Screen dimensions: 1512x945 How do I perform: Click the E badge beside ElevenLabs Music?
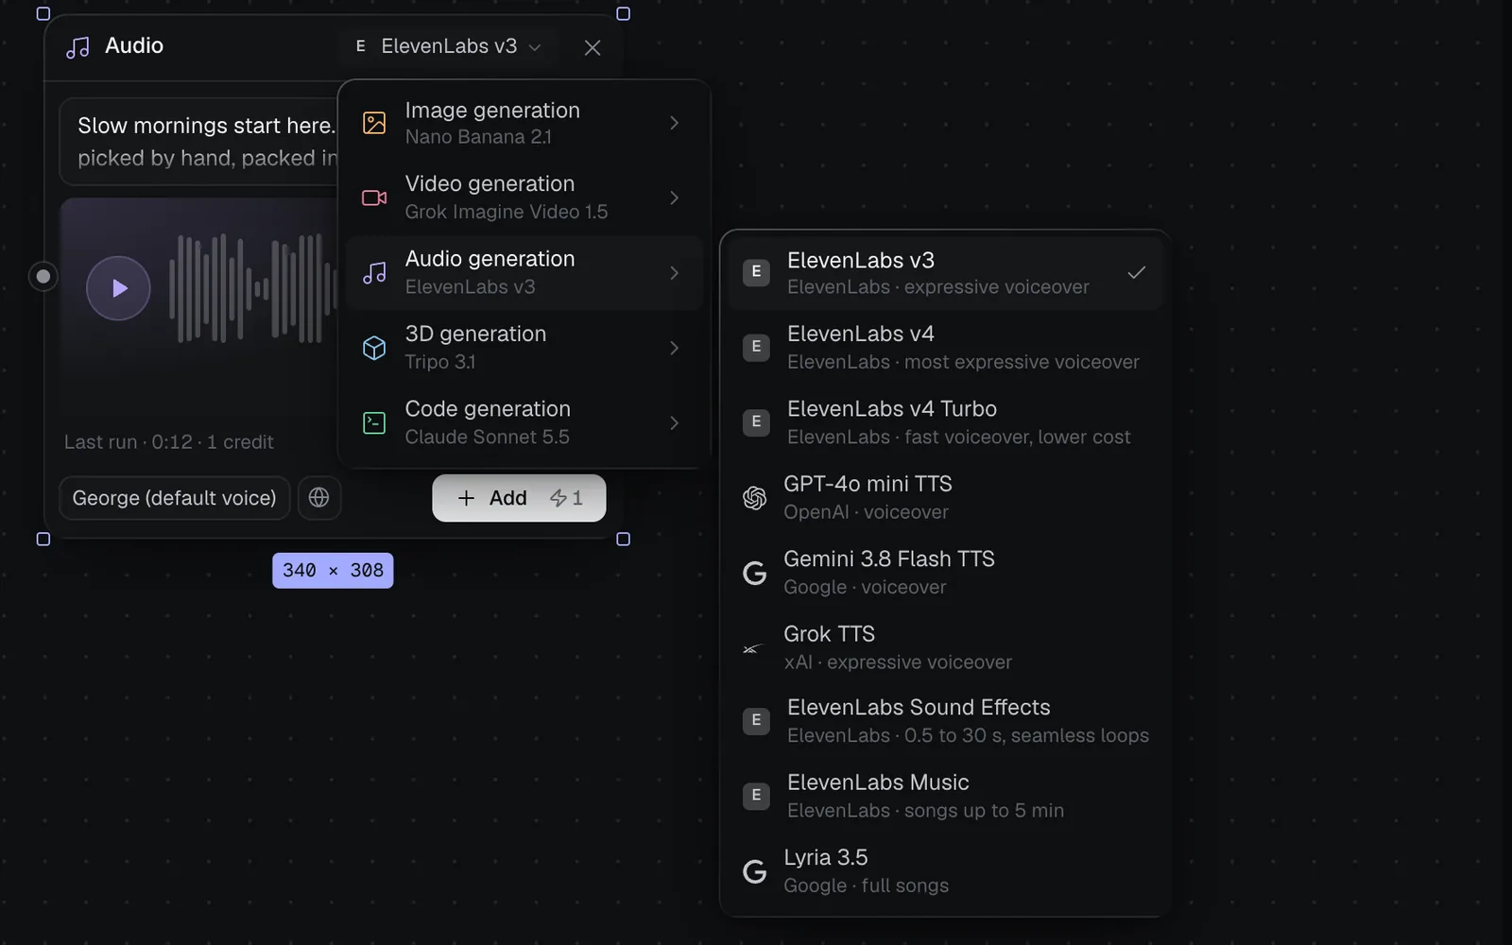coord(756,796)
